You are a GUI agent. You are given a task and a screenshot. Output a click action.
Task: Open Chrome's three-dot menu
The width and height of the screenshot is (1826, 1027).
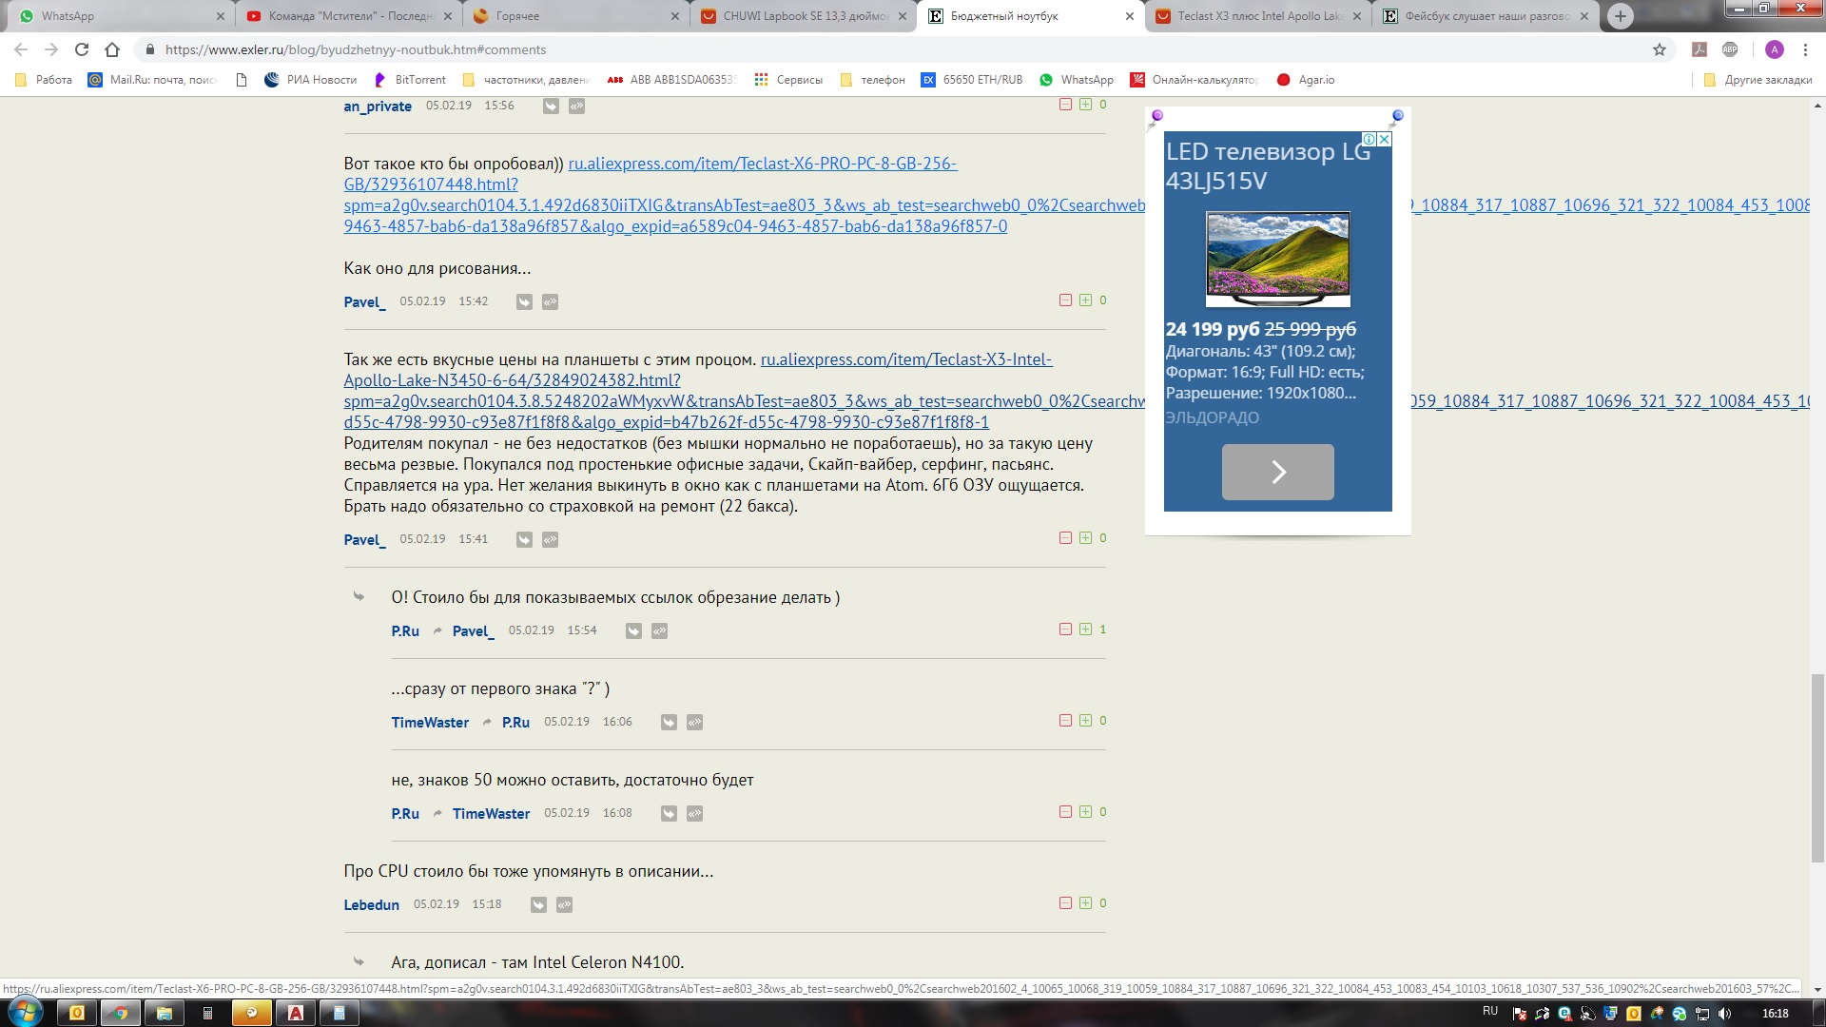point(1805,49)
